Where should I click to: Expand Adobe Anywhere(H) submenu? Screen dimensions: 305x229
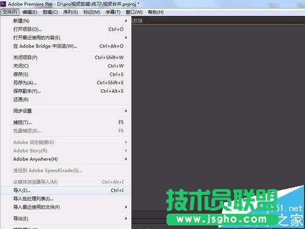[65, 159]
